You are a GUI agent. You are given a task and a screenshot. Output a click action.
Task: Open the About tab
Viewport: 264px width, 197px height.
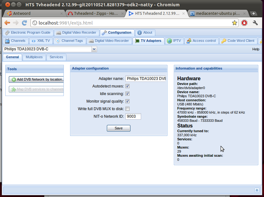145,32
